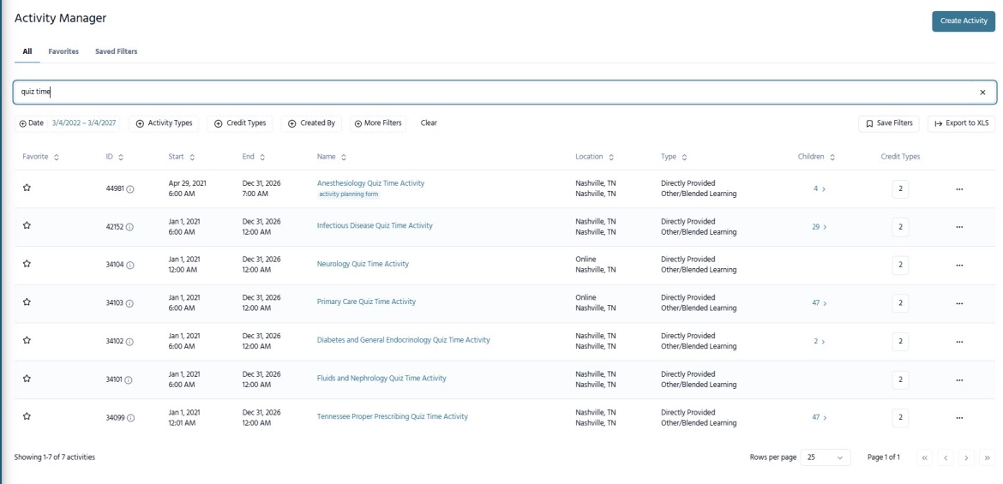Open Rows per page dropdown
The height and width of the screenshot is (484, 1003).
pyautogui.click(x=826, y=457)
